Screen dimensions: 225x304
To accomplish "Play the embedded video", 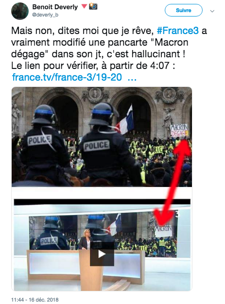I will [x=102, y=254].
